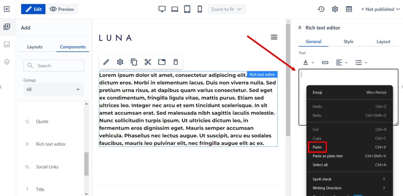Choose Select all from context menu
403x196 pixels.
(x=349, y=165)
